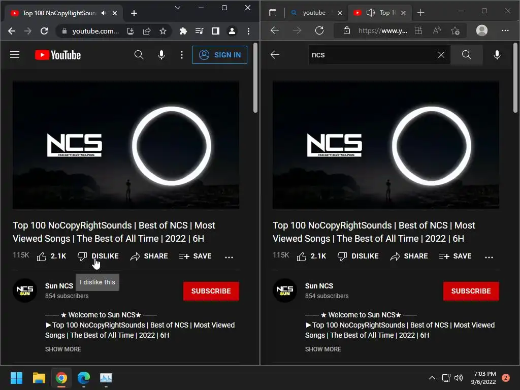Click the video player in Chrome window
The height and width of the screenshot is (390, 520).
click(126, 145)
